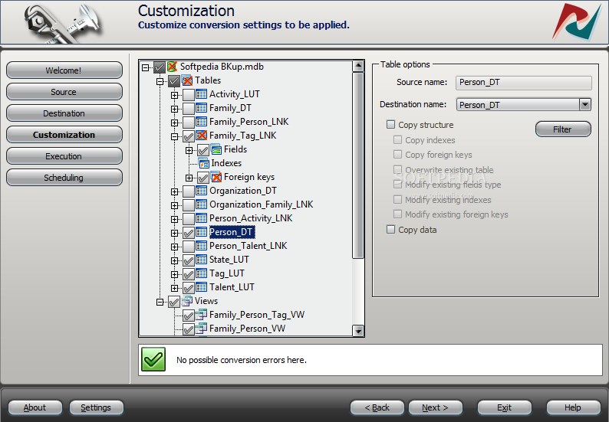Click the Exit button

click(x=505, y=407)
